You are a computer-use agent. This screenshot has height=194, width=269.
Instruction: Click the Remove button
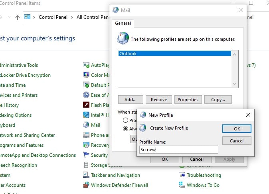[x=159, y=100]
